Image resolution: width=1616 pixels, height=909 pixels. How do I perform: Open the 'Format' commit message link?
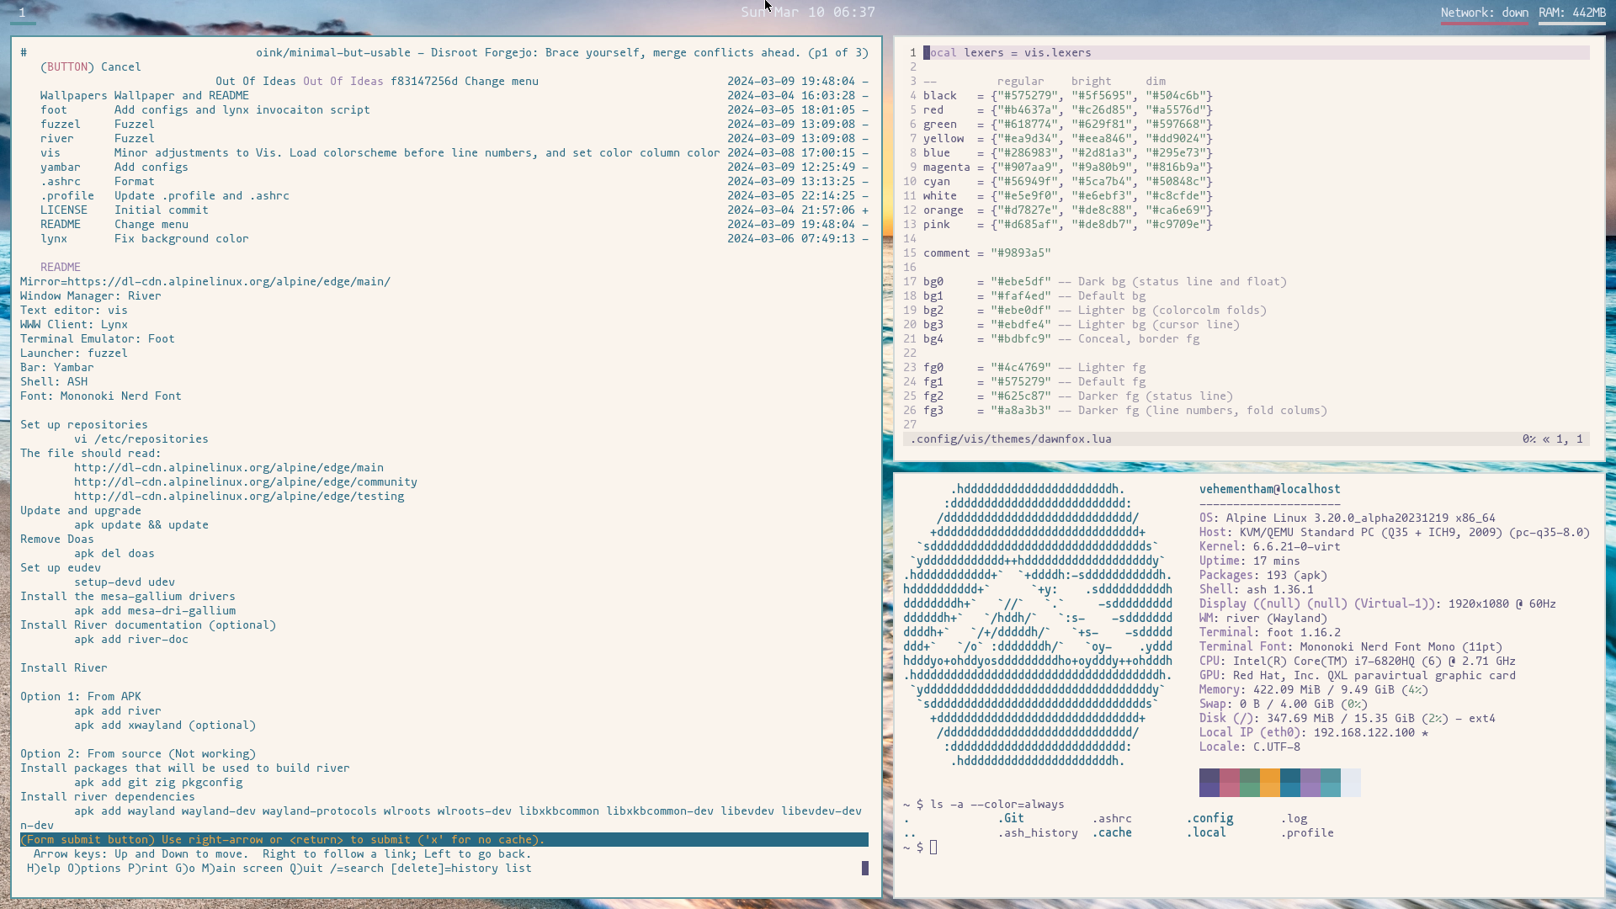(135, 182)
